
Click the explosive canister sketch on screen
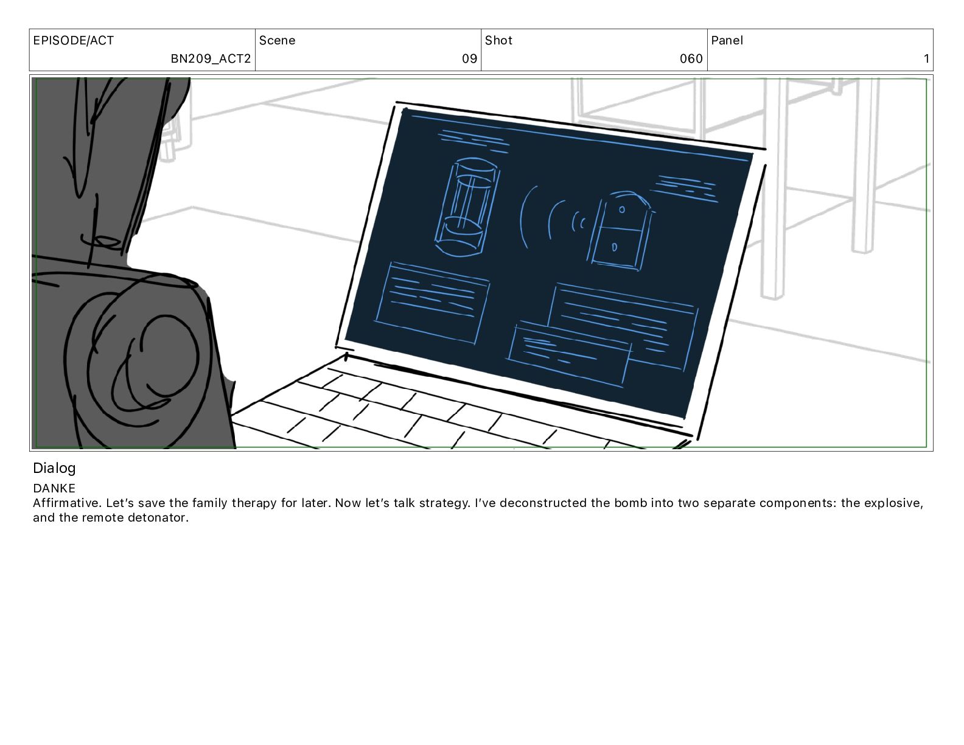tap(467, 207)
